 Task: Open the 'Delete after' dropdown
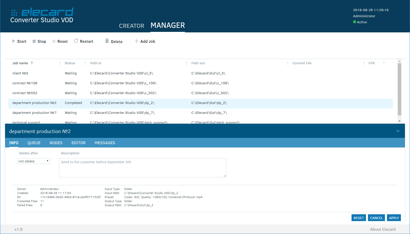[x=34, y=161]
